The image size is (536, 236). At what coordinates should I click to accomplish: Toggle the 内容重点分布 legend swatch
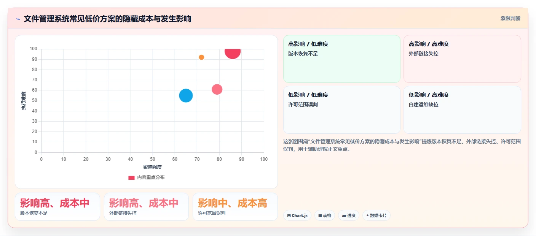coord(131,177)
